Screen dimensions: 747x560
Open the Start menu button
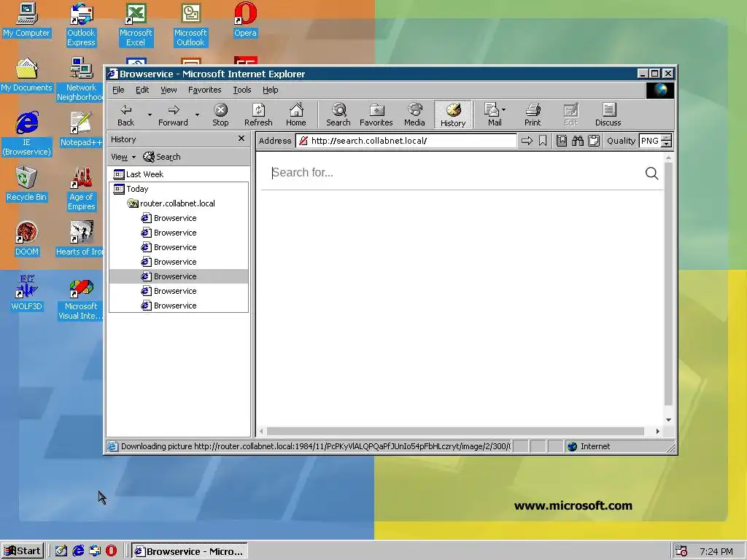23,551
